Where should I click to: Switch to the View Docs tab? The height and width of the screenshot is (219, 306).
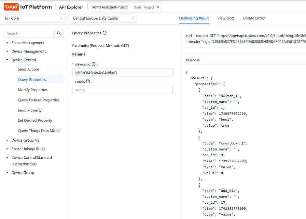(226, 18)
